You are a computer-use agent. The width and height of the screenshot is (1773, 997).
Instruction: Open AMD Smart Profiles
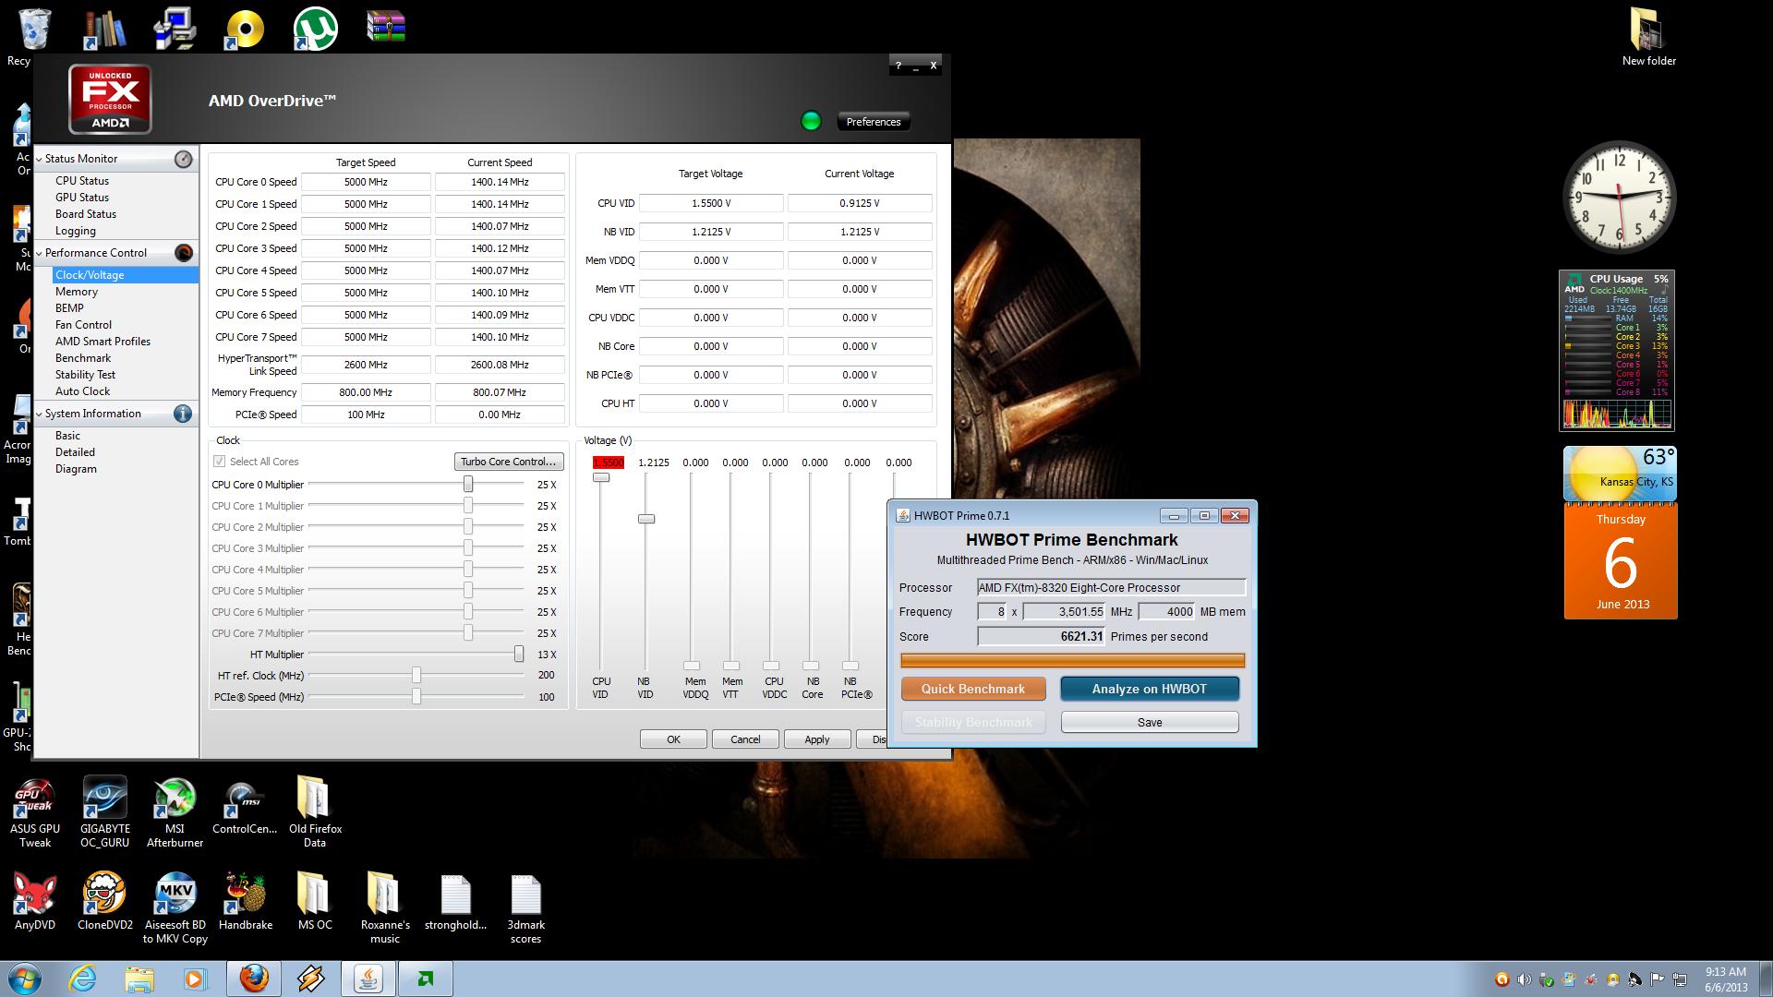click(x=103, y=342)
